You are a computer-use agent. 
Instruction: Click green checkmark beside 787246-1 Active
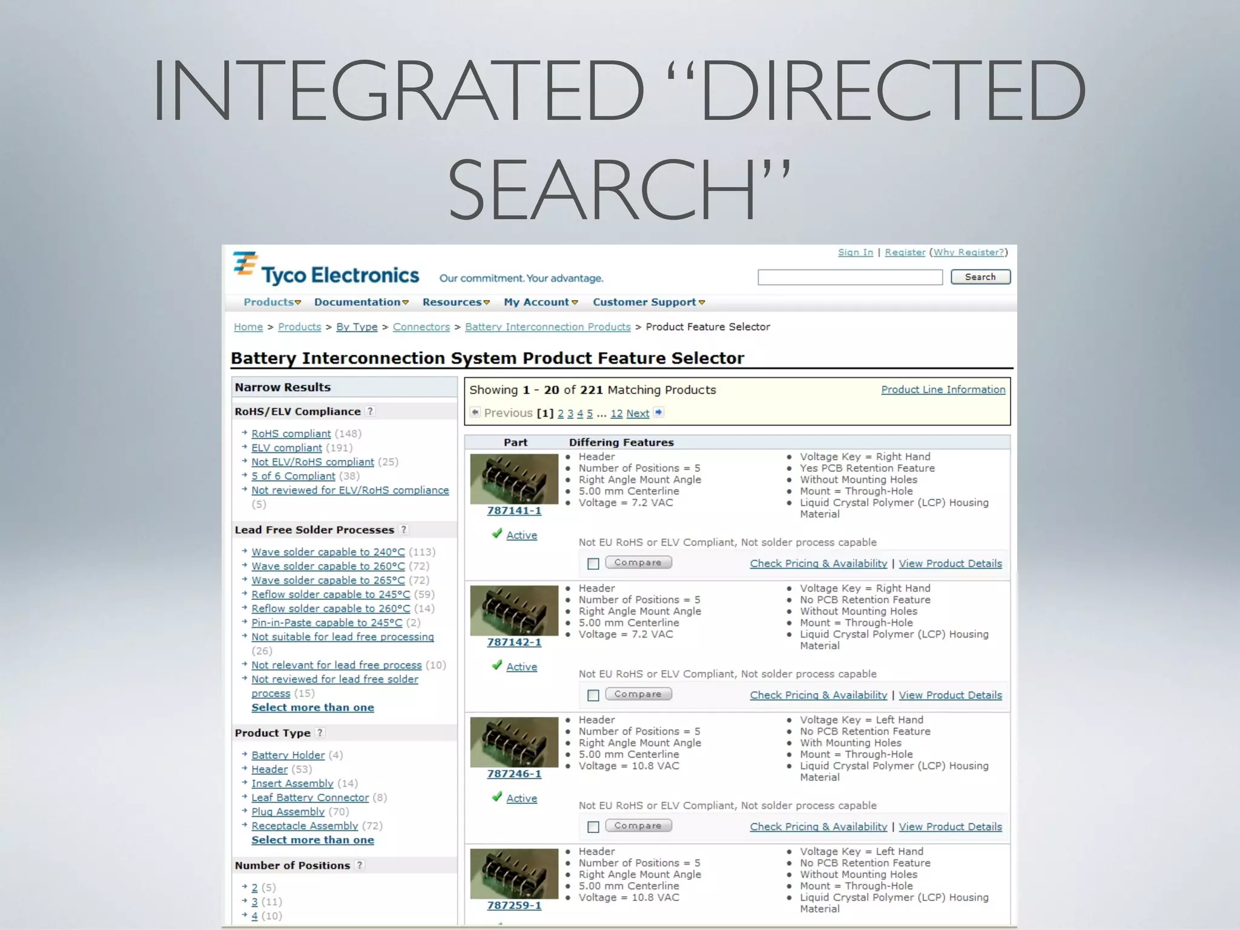[x=497, y=797]
